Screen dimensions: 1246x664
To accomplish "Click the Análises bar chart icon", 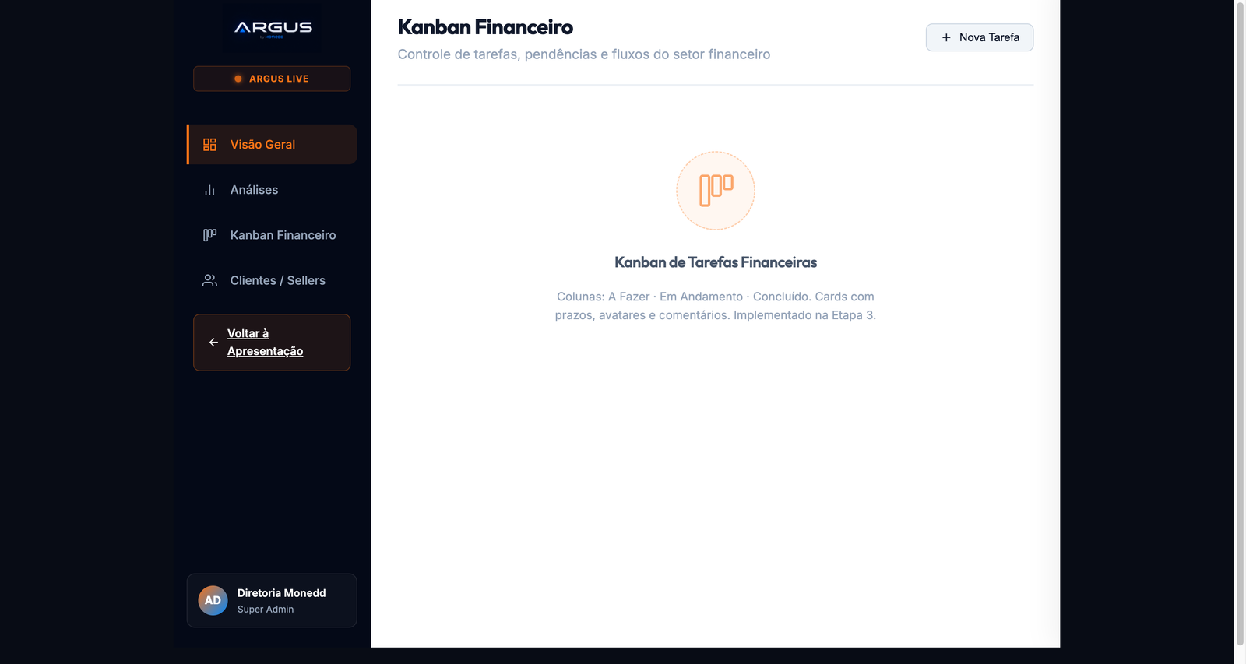I will [x=209, y=190].
